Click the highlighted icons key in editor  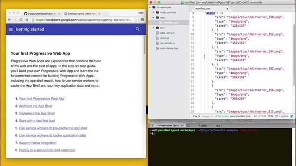pyautogui.click(x=210, y=13)
